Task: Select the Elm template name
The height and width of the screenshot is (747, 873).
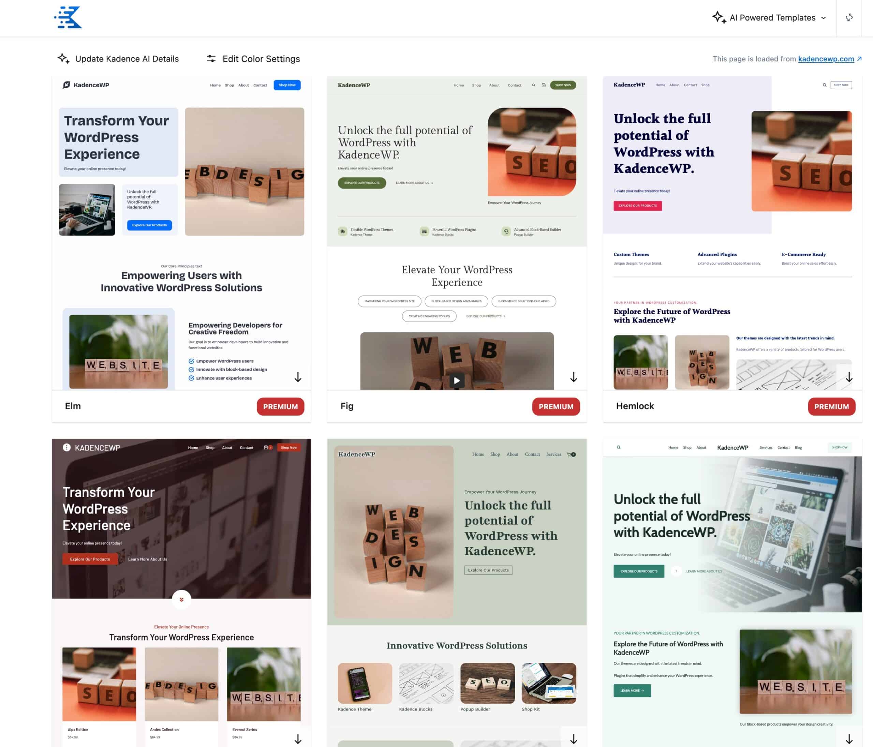Action: point(73,406)
